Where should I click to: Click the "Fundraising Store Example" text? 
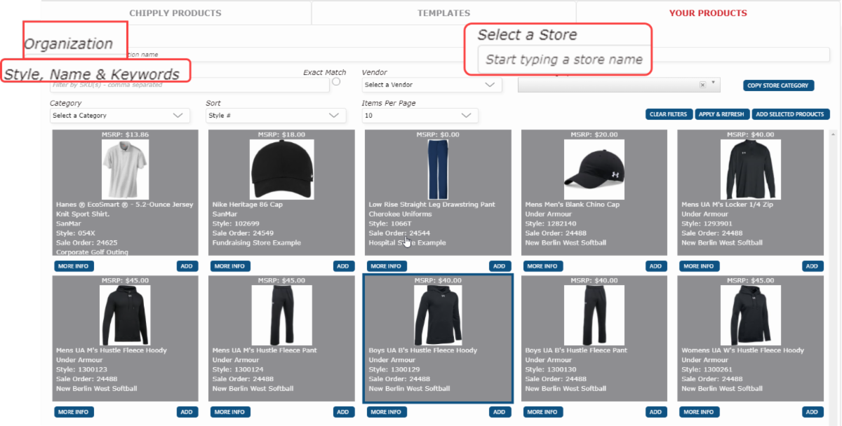click(x=257, y=243)
